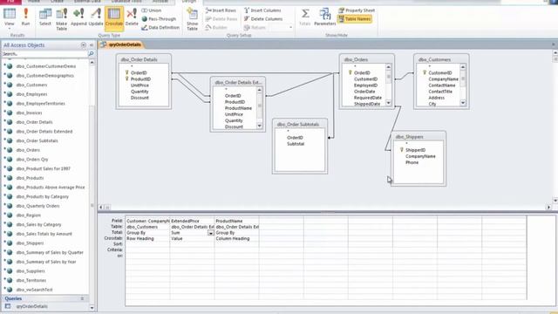Select the Union query option
558x314 pixels.
click(x=152, y=10)
